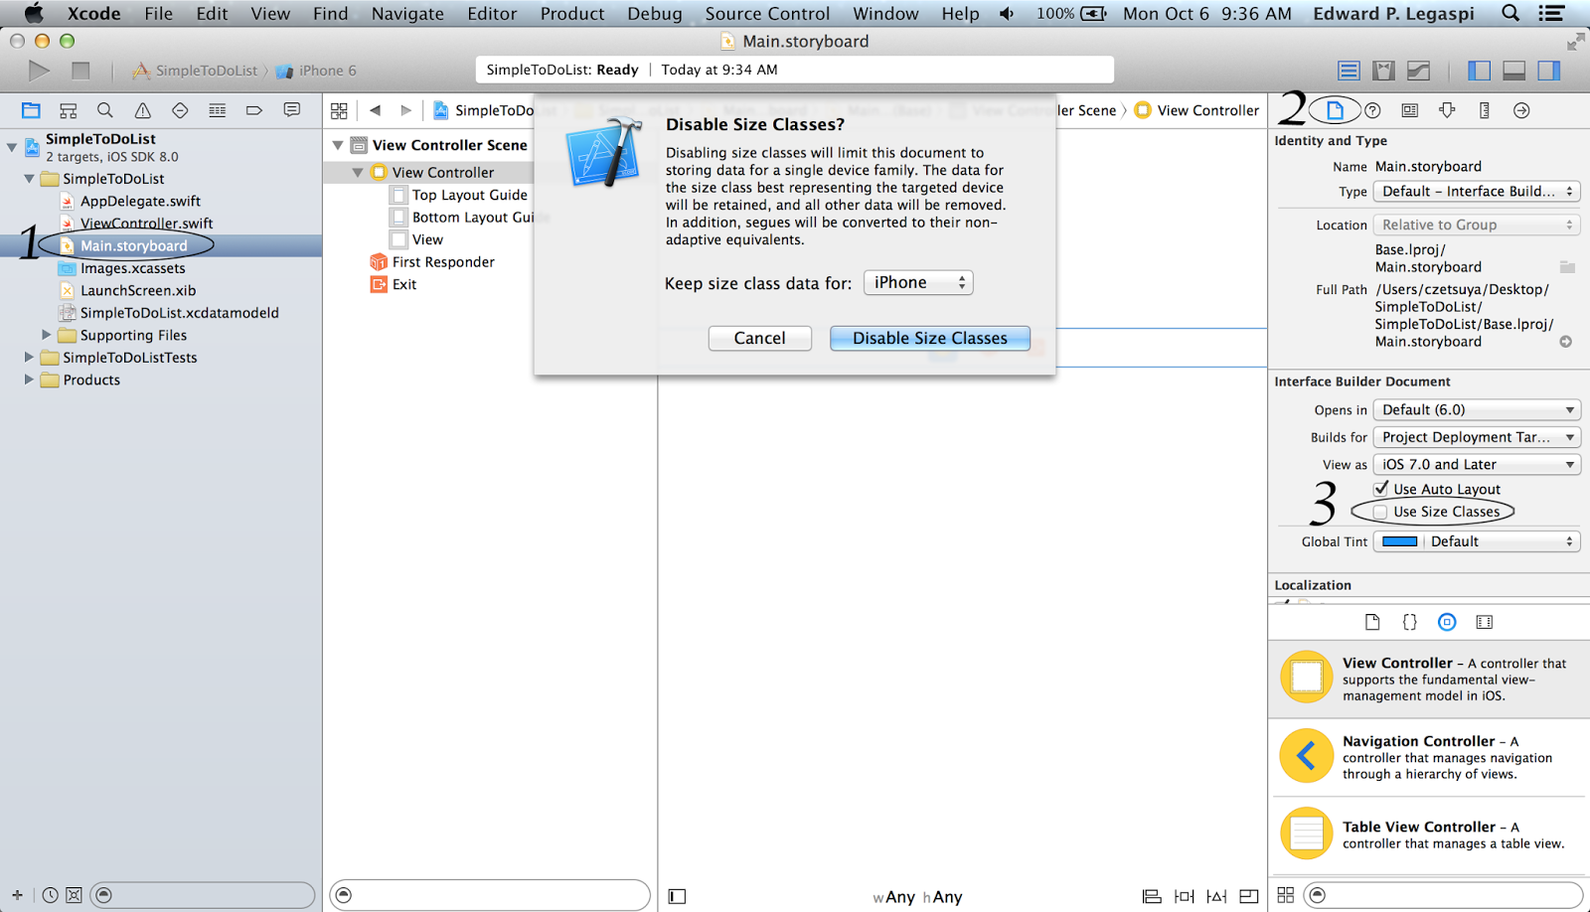Go forward in editor history
This screenshot has height=912, width=1590.
click(x=405, y=110)
